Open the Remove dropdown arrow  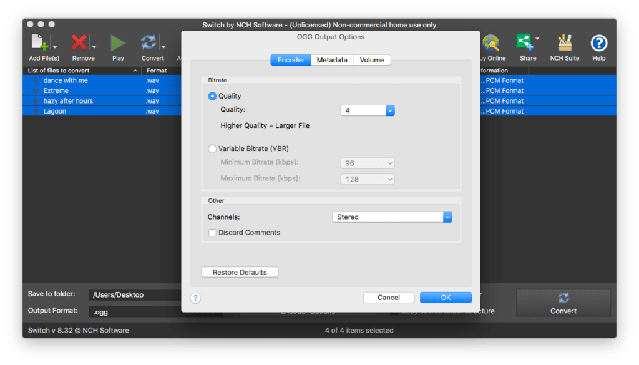click(94, 47)
